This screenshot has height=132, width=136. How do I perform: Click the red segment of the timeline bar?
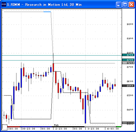(x=13, y=127)
